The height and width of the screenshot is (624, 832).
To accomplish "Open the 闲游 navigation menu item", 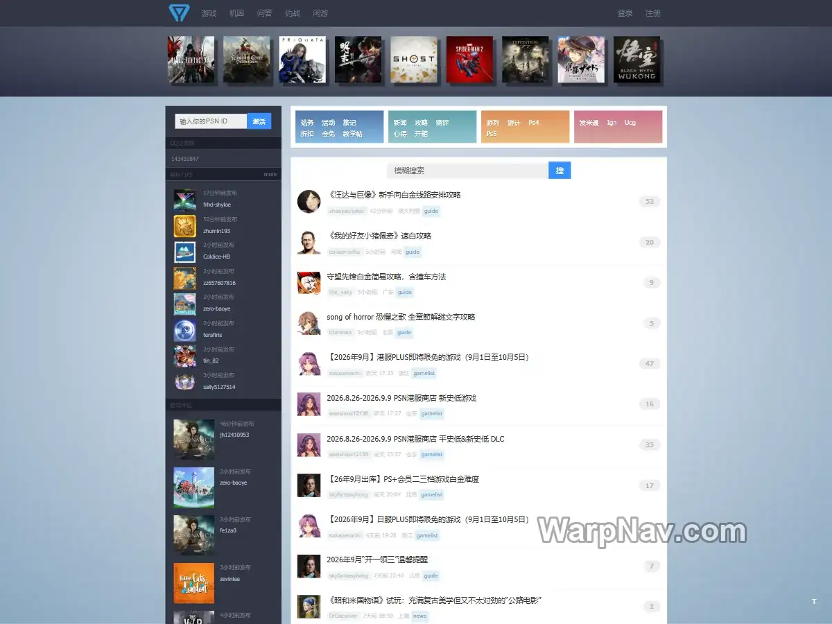I will [x=320, y=13].
